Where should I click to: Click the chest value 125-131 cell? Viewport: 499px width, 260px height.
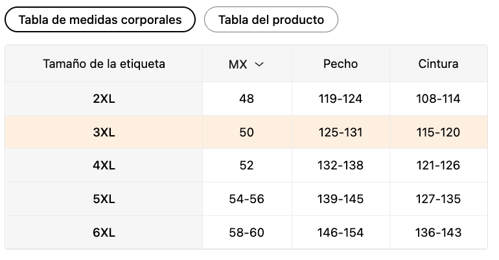point(340,133)
